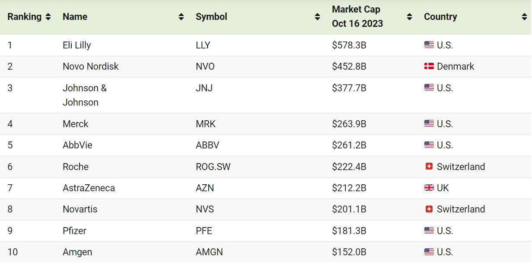
Task: Click the Swiss flag in Roche row
Action: pyautogui.click(x=429, y=167)
